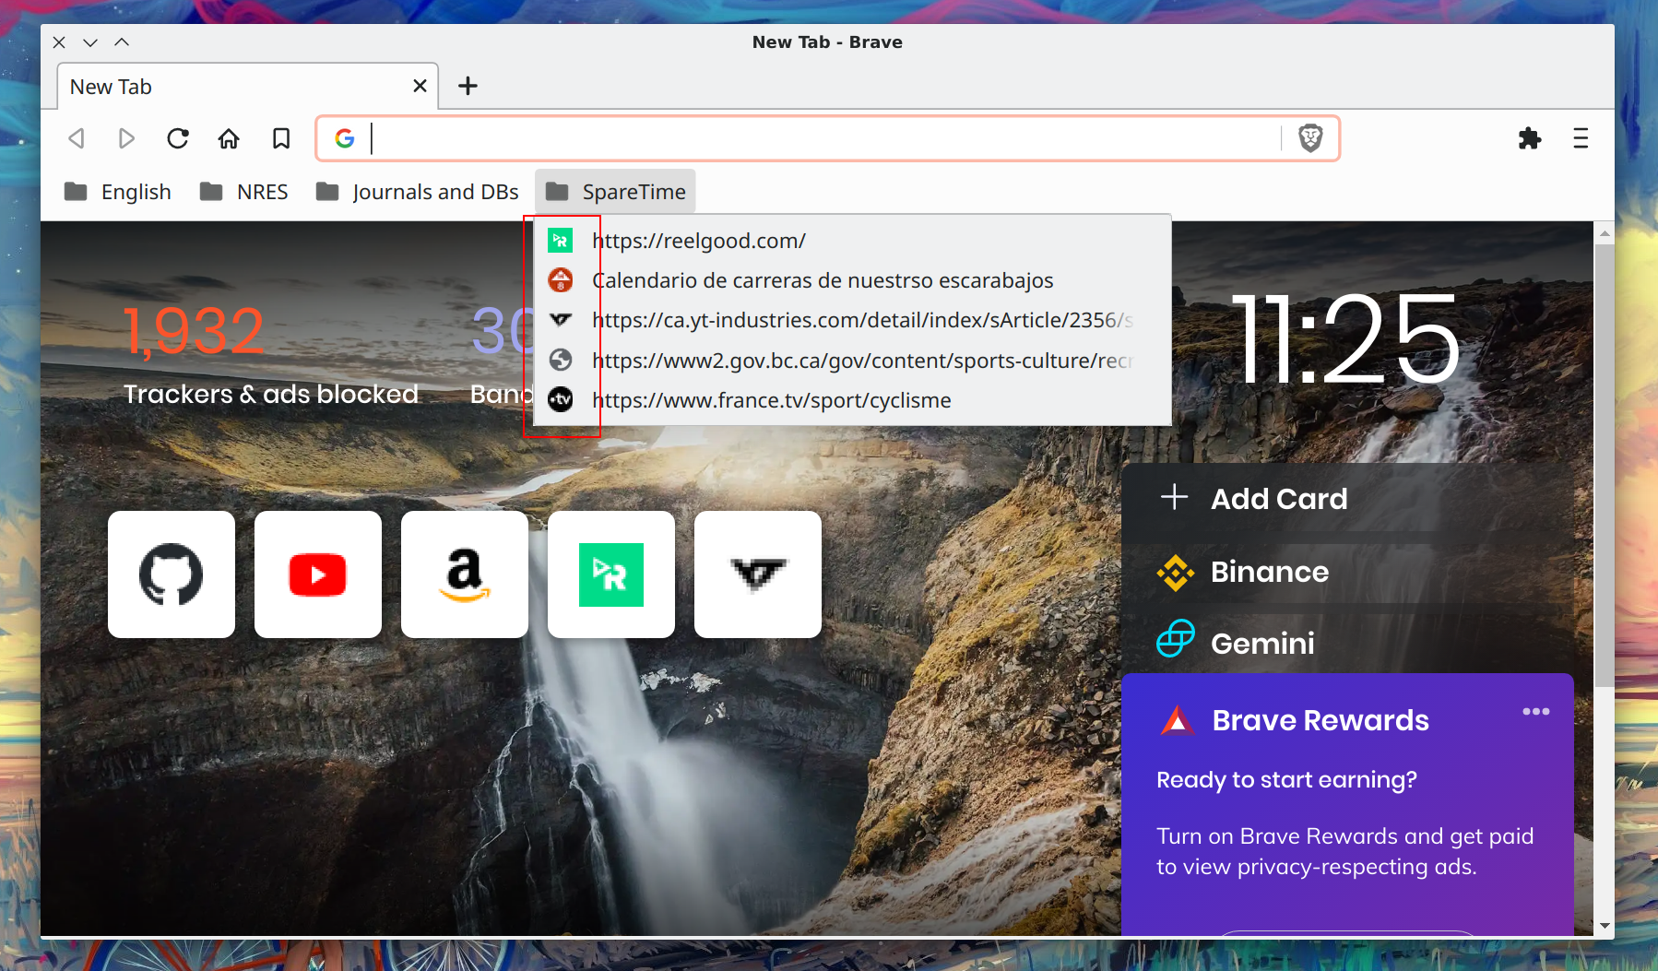
Task: Open the Binance card
Action: pyautogui.click(x=1347, y=572)
